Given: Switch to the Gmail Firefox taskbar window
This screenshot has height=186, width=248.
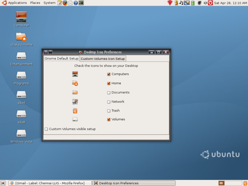Looking at the screenshot, I should click(50, 183).
